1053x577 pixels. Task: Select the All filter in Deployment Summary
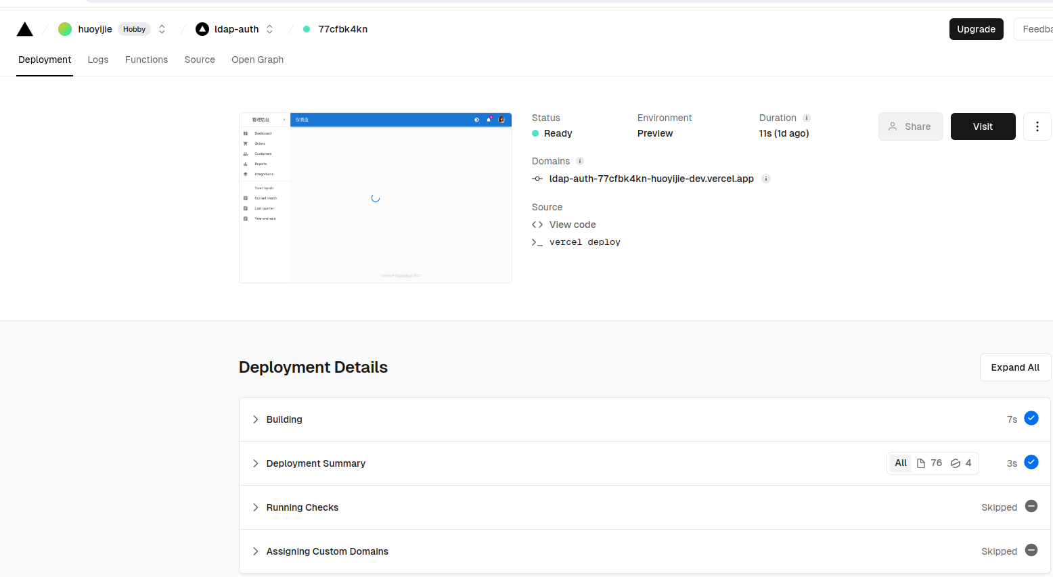pyautogui.click(x=901, y=463)
